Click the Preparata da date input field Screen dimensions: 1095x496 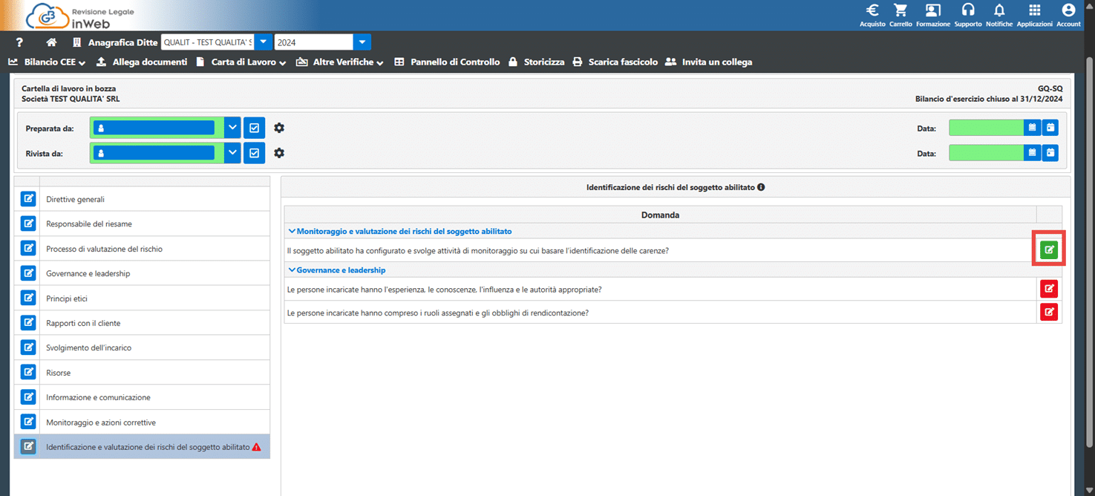(985, 128)
